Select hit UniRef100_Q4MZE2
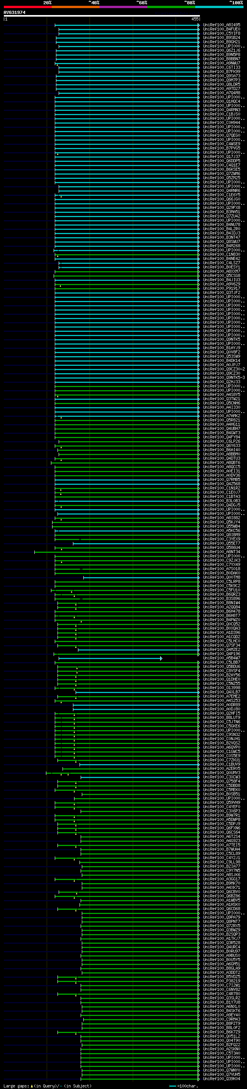The width and height of the screenshot is (247, 1089). pyautogui.click(x=222, y=649)
